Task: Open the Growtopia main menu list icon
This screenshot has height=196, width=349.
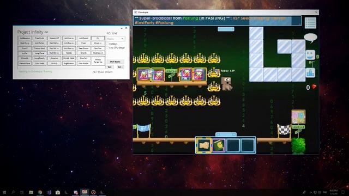Action: (310, 23)
